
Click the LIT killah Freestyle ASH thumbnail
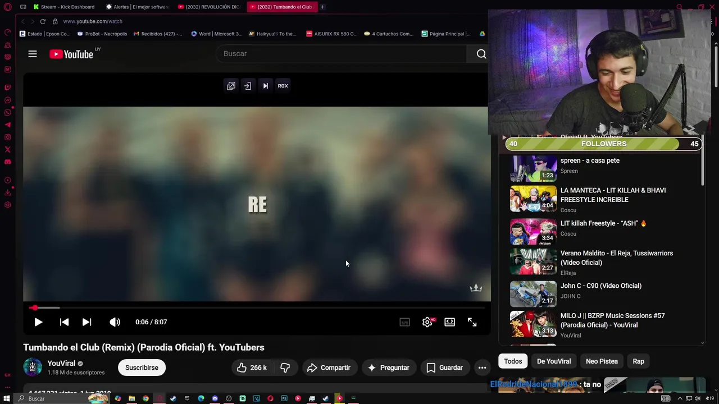[x=533, y=231]
